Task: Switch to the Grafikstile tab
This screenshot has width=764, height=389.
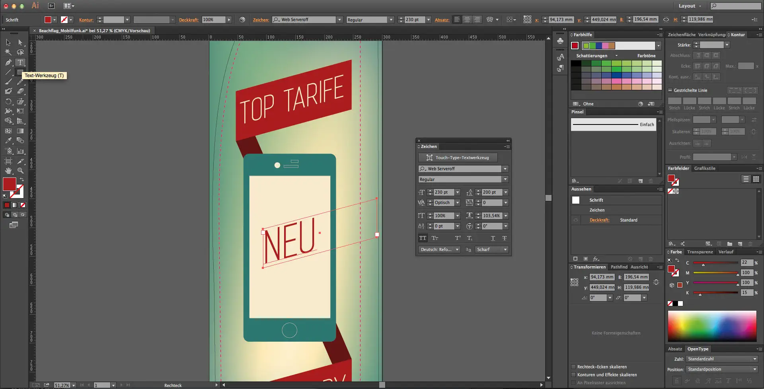Action: [x=704, y=168]
